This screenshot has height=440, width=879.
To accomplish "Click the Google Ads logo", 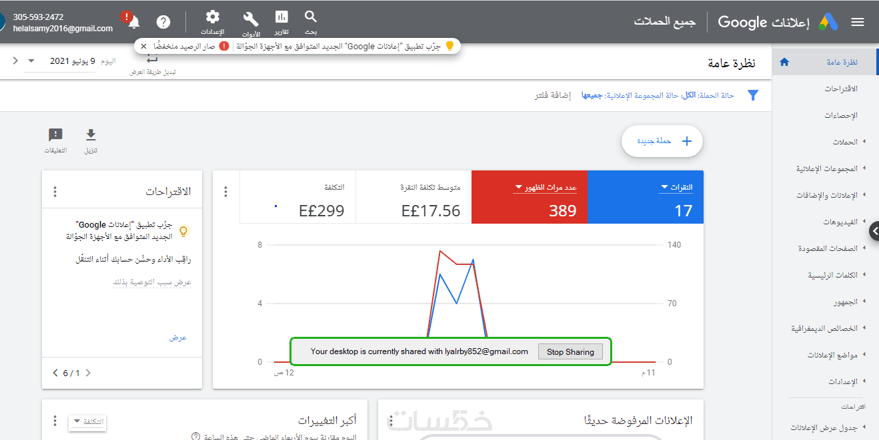I will [828, 22].
